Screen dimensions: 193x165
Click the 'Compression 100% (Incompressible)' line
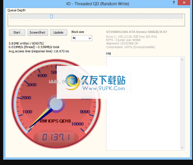(130, 47)
